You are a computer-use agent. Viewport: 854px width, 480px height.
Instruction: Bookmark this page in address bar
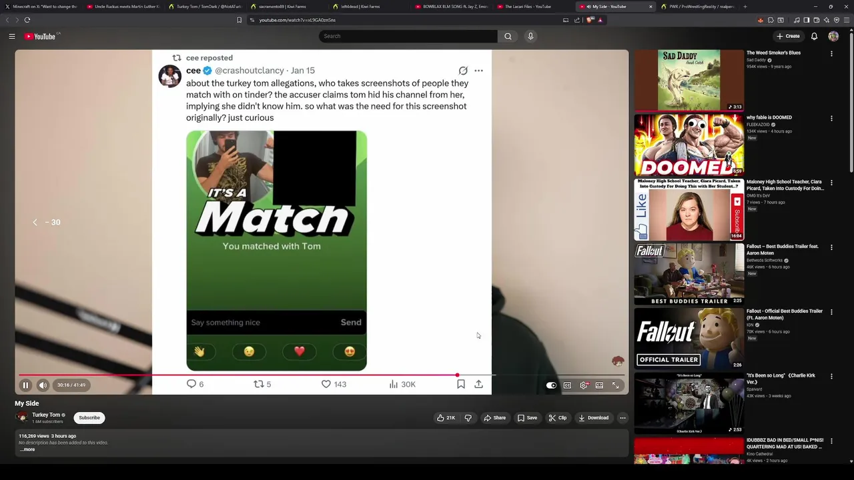pyautogui.click(x=239, y=20)
